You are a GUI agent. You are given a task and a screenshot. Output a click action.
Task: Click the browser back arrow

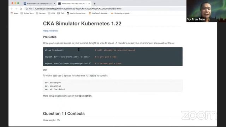12,9
